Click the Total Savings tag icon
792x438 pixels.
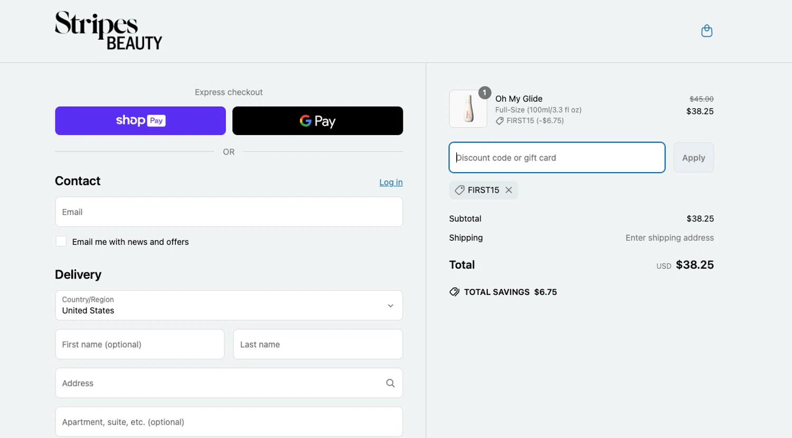[454, 292]
